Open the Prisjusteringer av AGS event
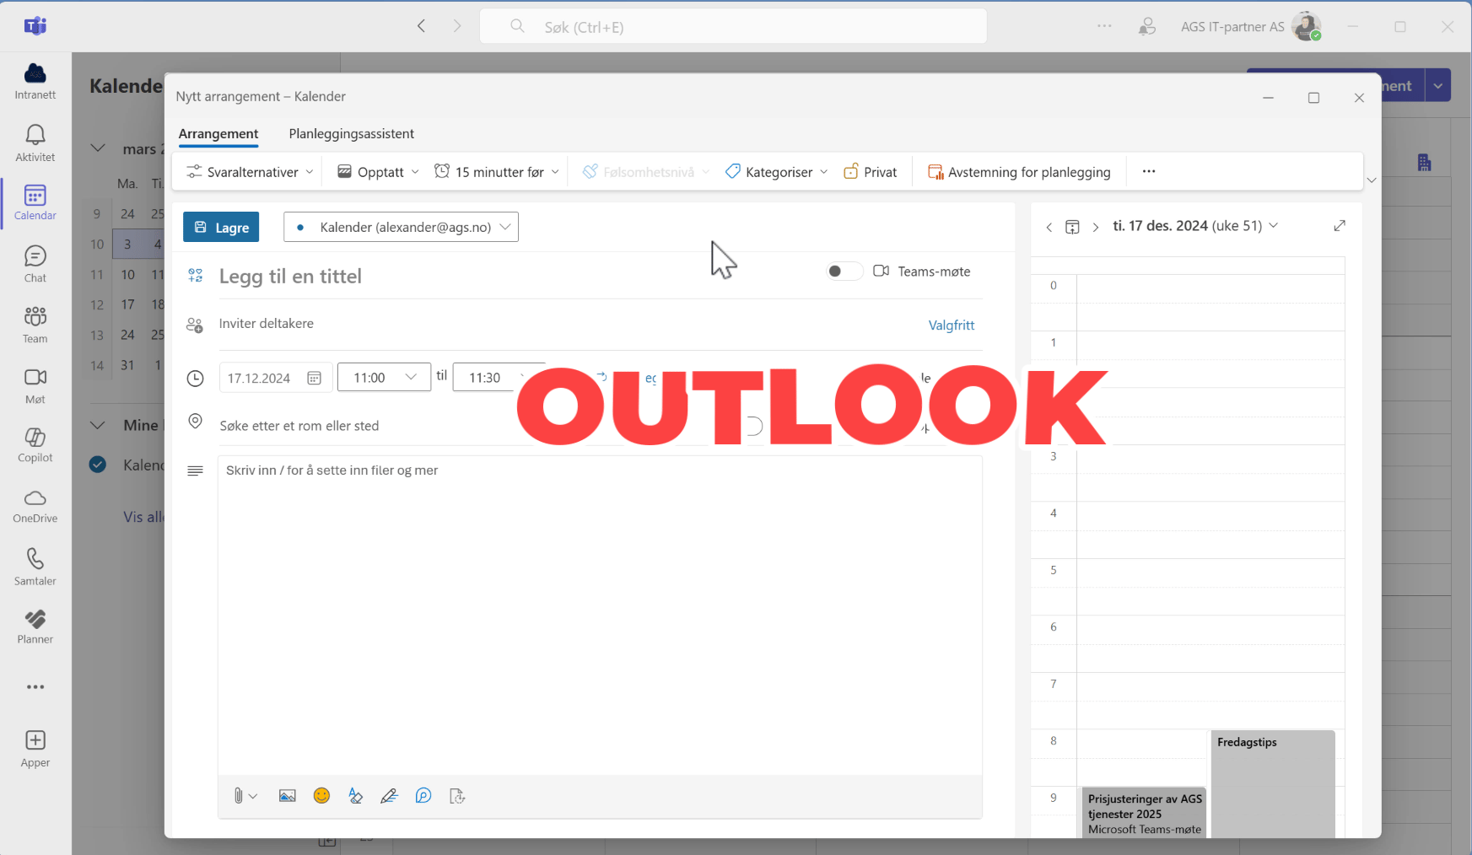Image resolution: width=1472 pixels, height=855 pixels. coord(1144,812)
